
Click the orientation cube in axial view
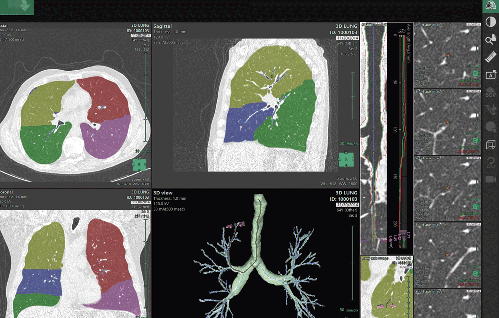[x=139, y=164]
